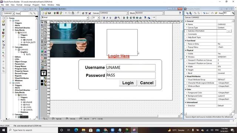Click the Open folder icon in Layout Editor toolbar
The image size is (237, 133).
pos(46,13)
